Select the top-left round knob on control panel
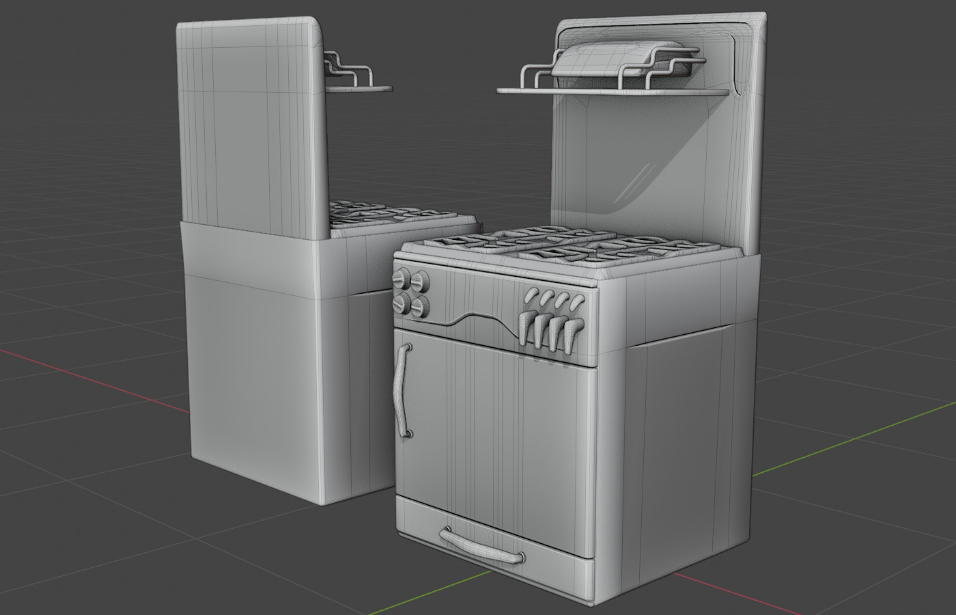The image size is (956, 615). 402,279
